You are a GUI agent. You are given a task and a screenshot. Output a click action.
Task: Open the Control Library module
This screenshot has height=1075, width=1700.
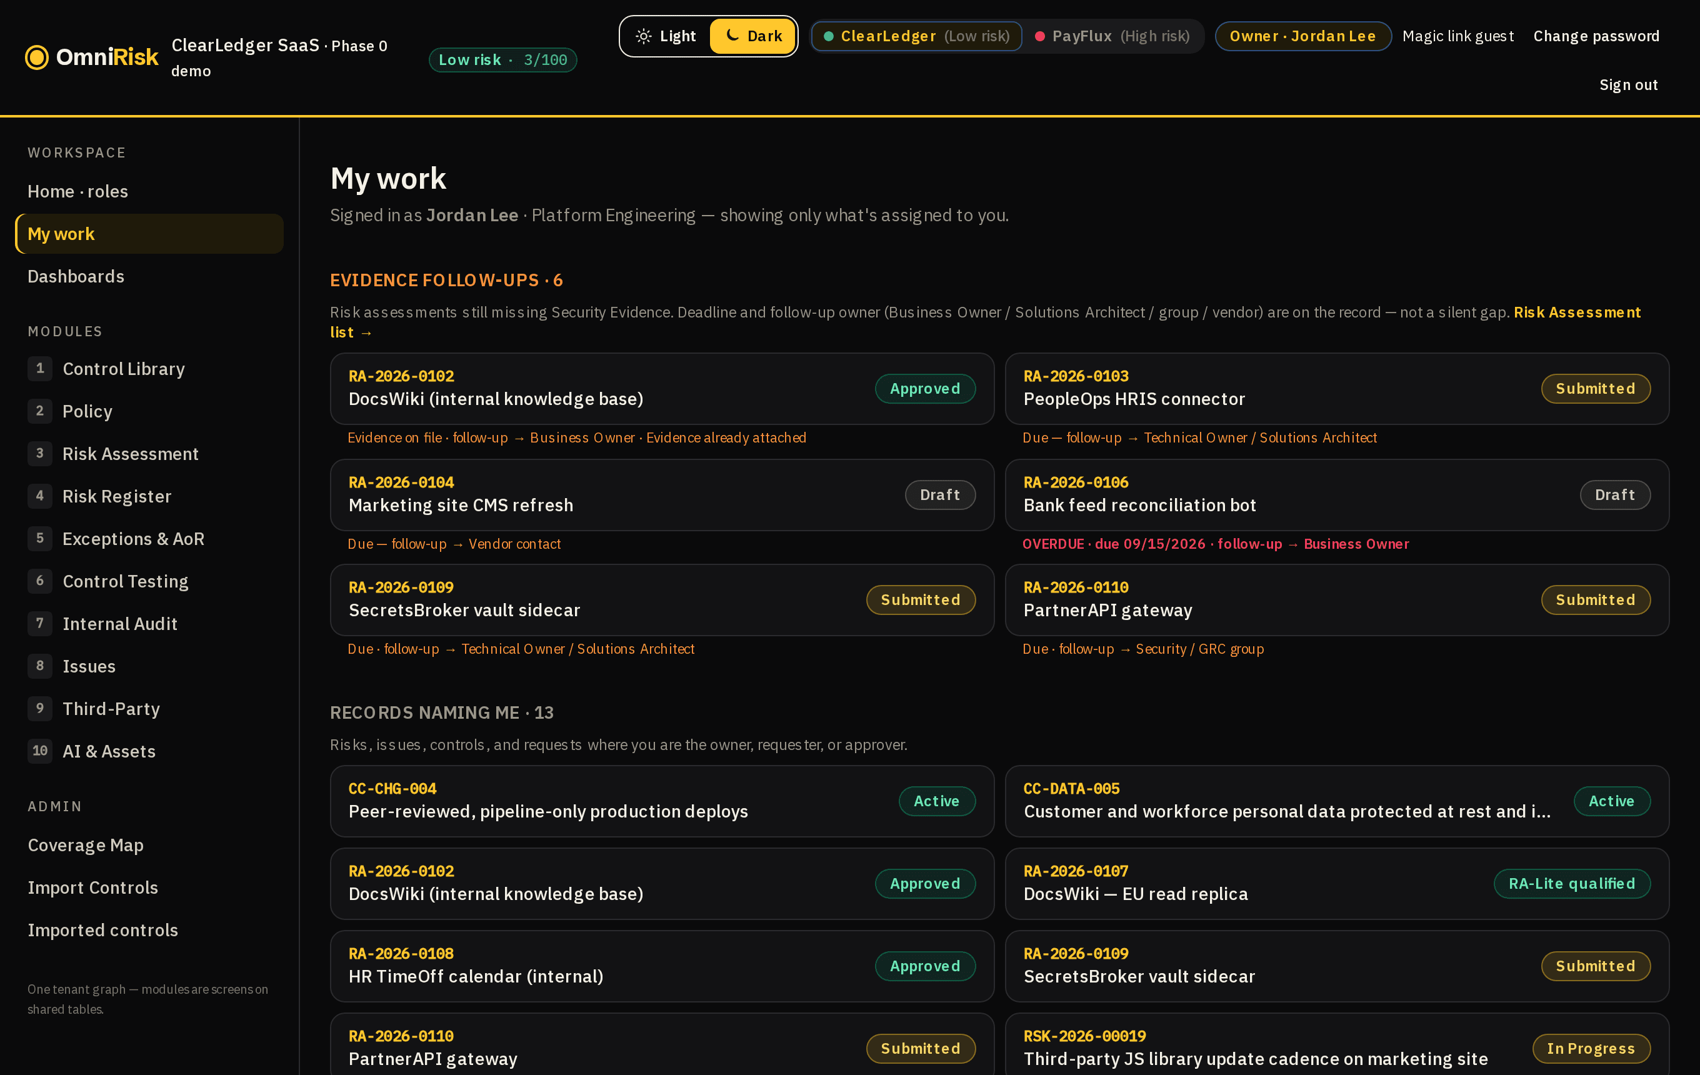coord(149,369)
